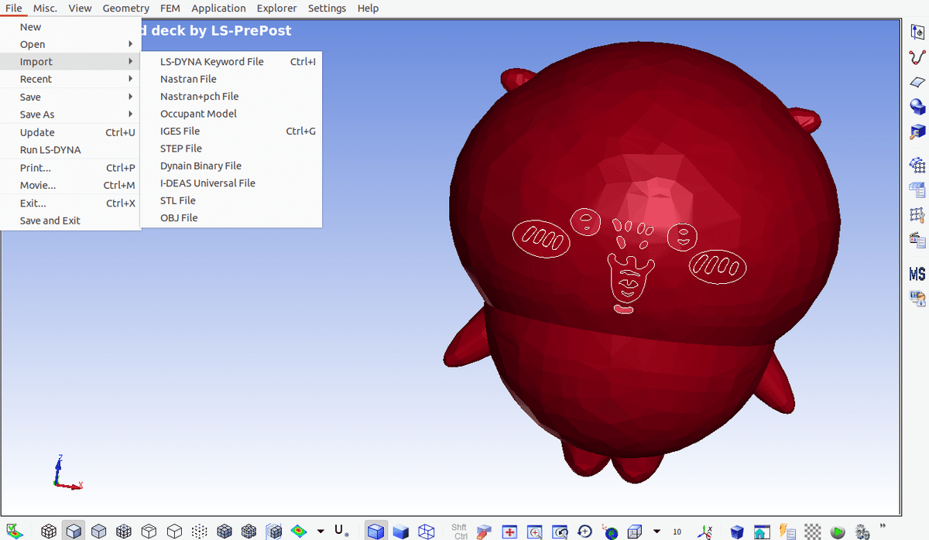Open the FEM menu
This screenshot has width=929, height=540.
click(x=170, y=8)
